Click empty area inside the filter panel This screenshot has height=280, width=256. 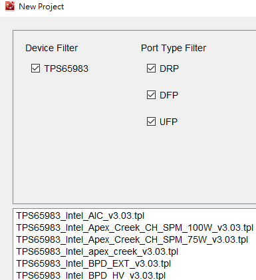88,160
